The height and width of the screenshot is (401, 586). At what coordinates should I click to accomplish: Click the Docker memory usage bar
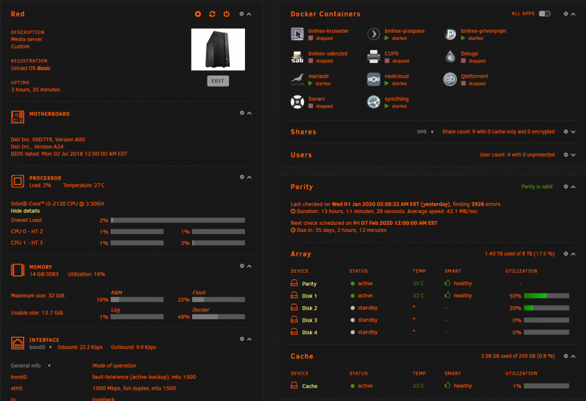pos(219,317)
